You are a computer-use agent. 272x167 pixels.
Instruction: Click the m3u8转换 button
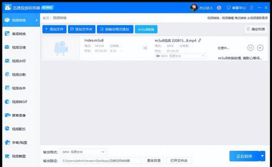pos(146,29)
